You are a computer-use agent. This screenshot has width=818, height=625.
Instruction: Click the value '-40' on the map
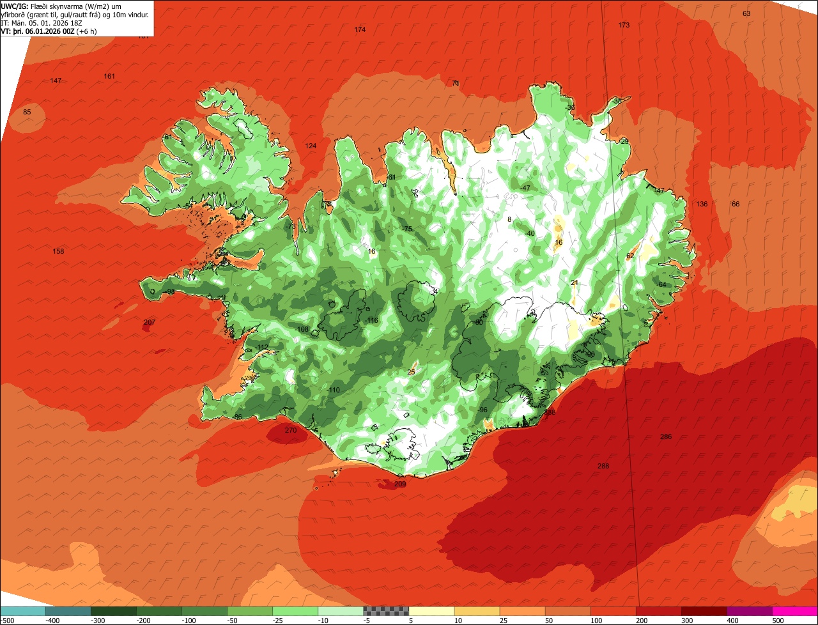pyautogui.click(x=529, y=233)
